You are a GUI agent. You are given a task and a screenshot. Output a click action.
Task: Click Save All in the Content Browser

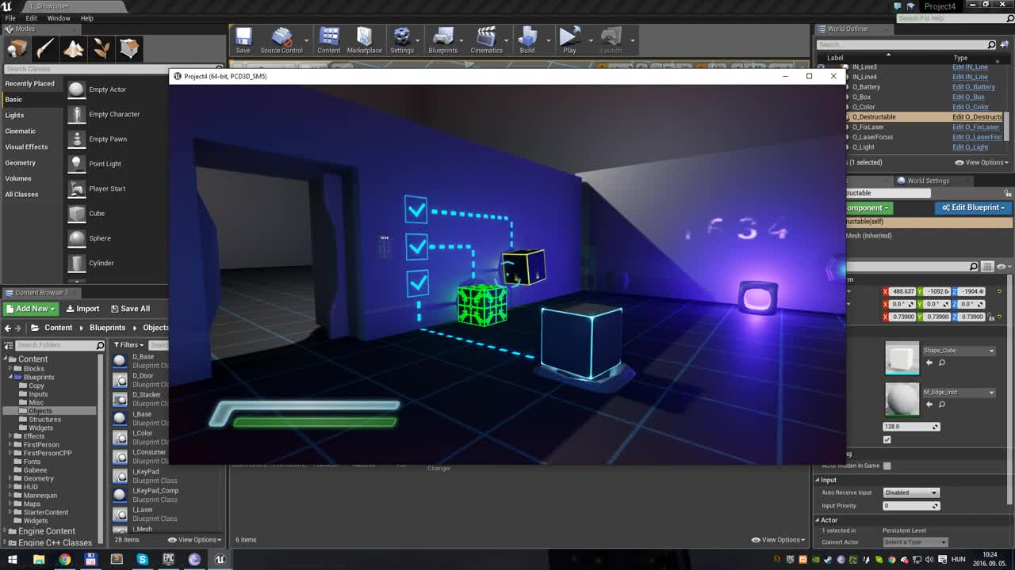[x=130, y=308]
